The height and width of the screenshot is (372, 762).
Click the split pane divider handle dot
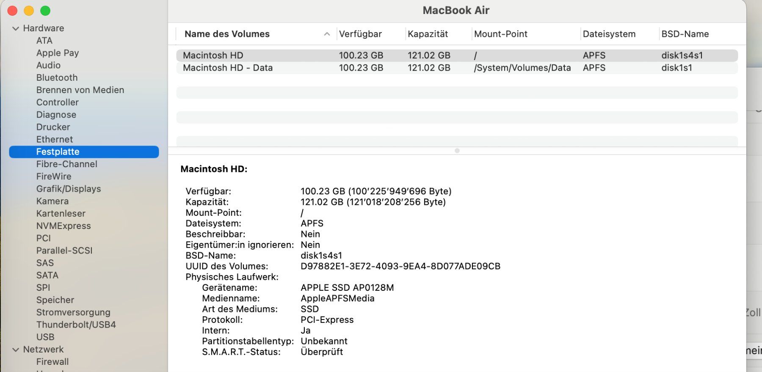(457, 151)
